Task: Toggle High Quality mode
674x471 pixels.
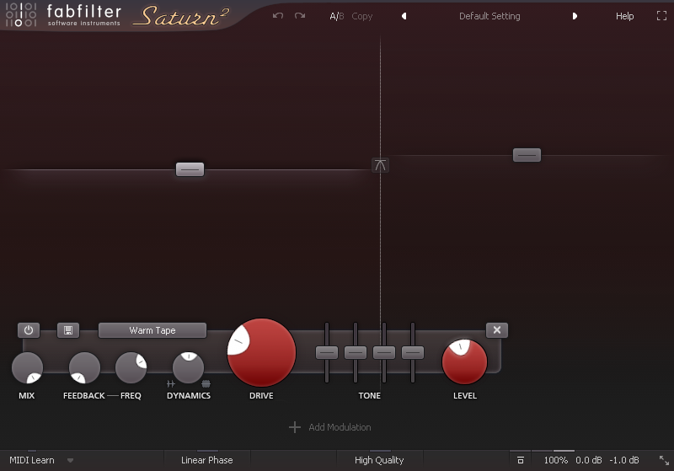Action: tap(379, 460)
